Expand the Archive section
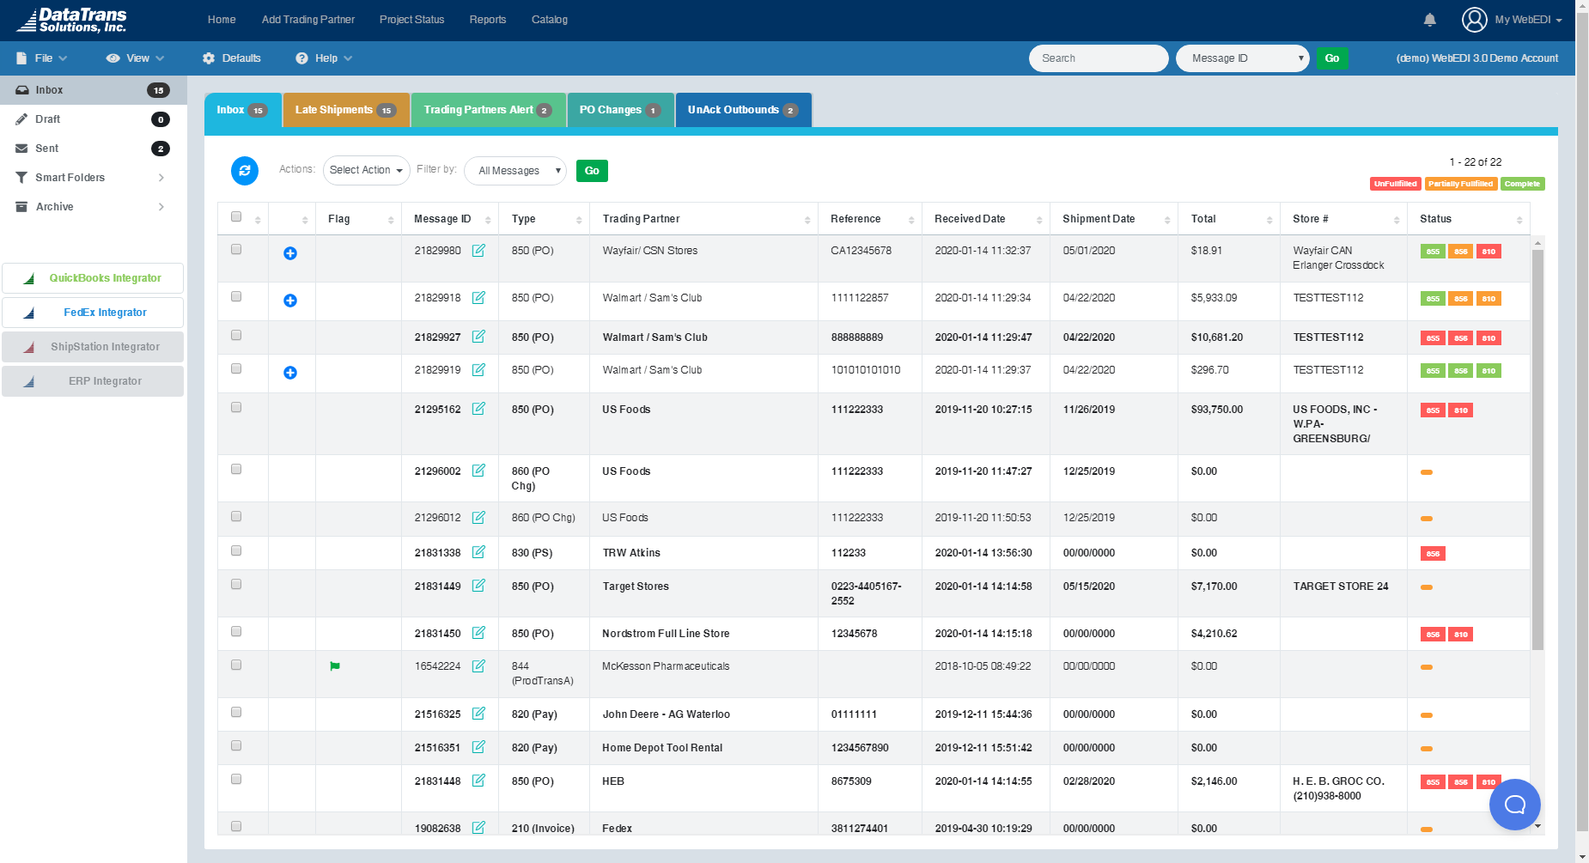 pos(93,207)
